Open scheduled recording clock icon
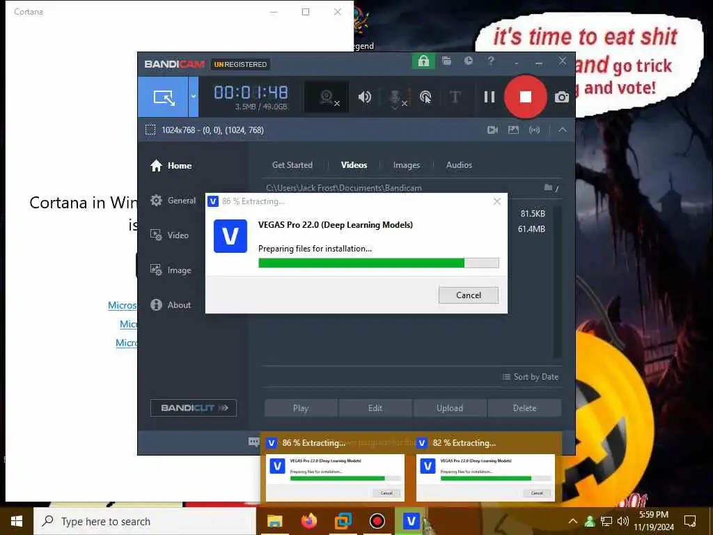Image resolution: width=713 pixels, height=535 pixels. [x=469, y=61]
